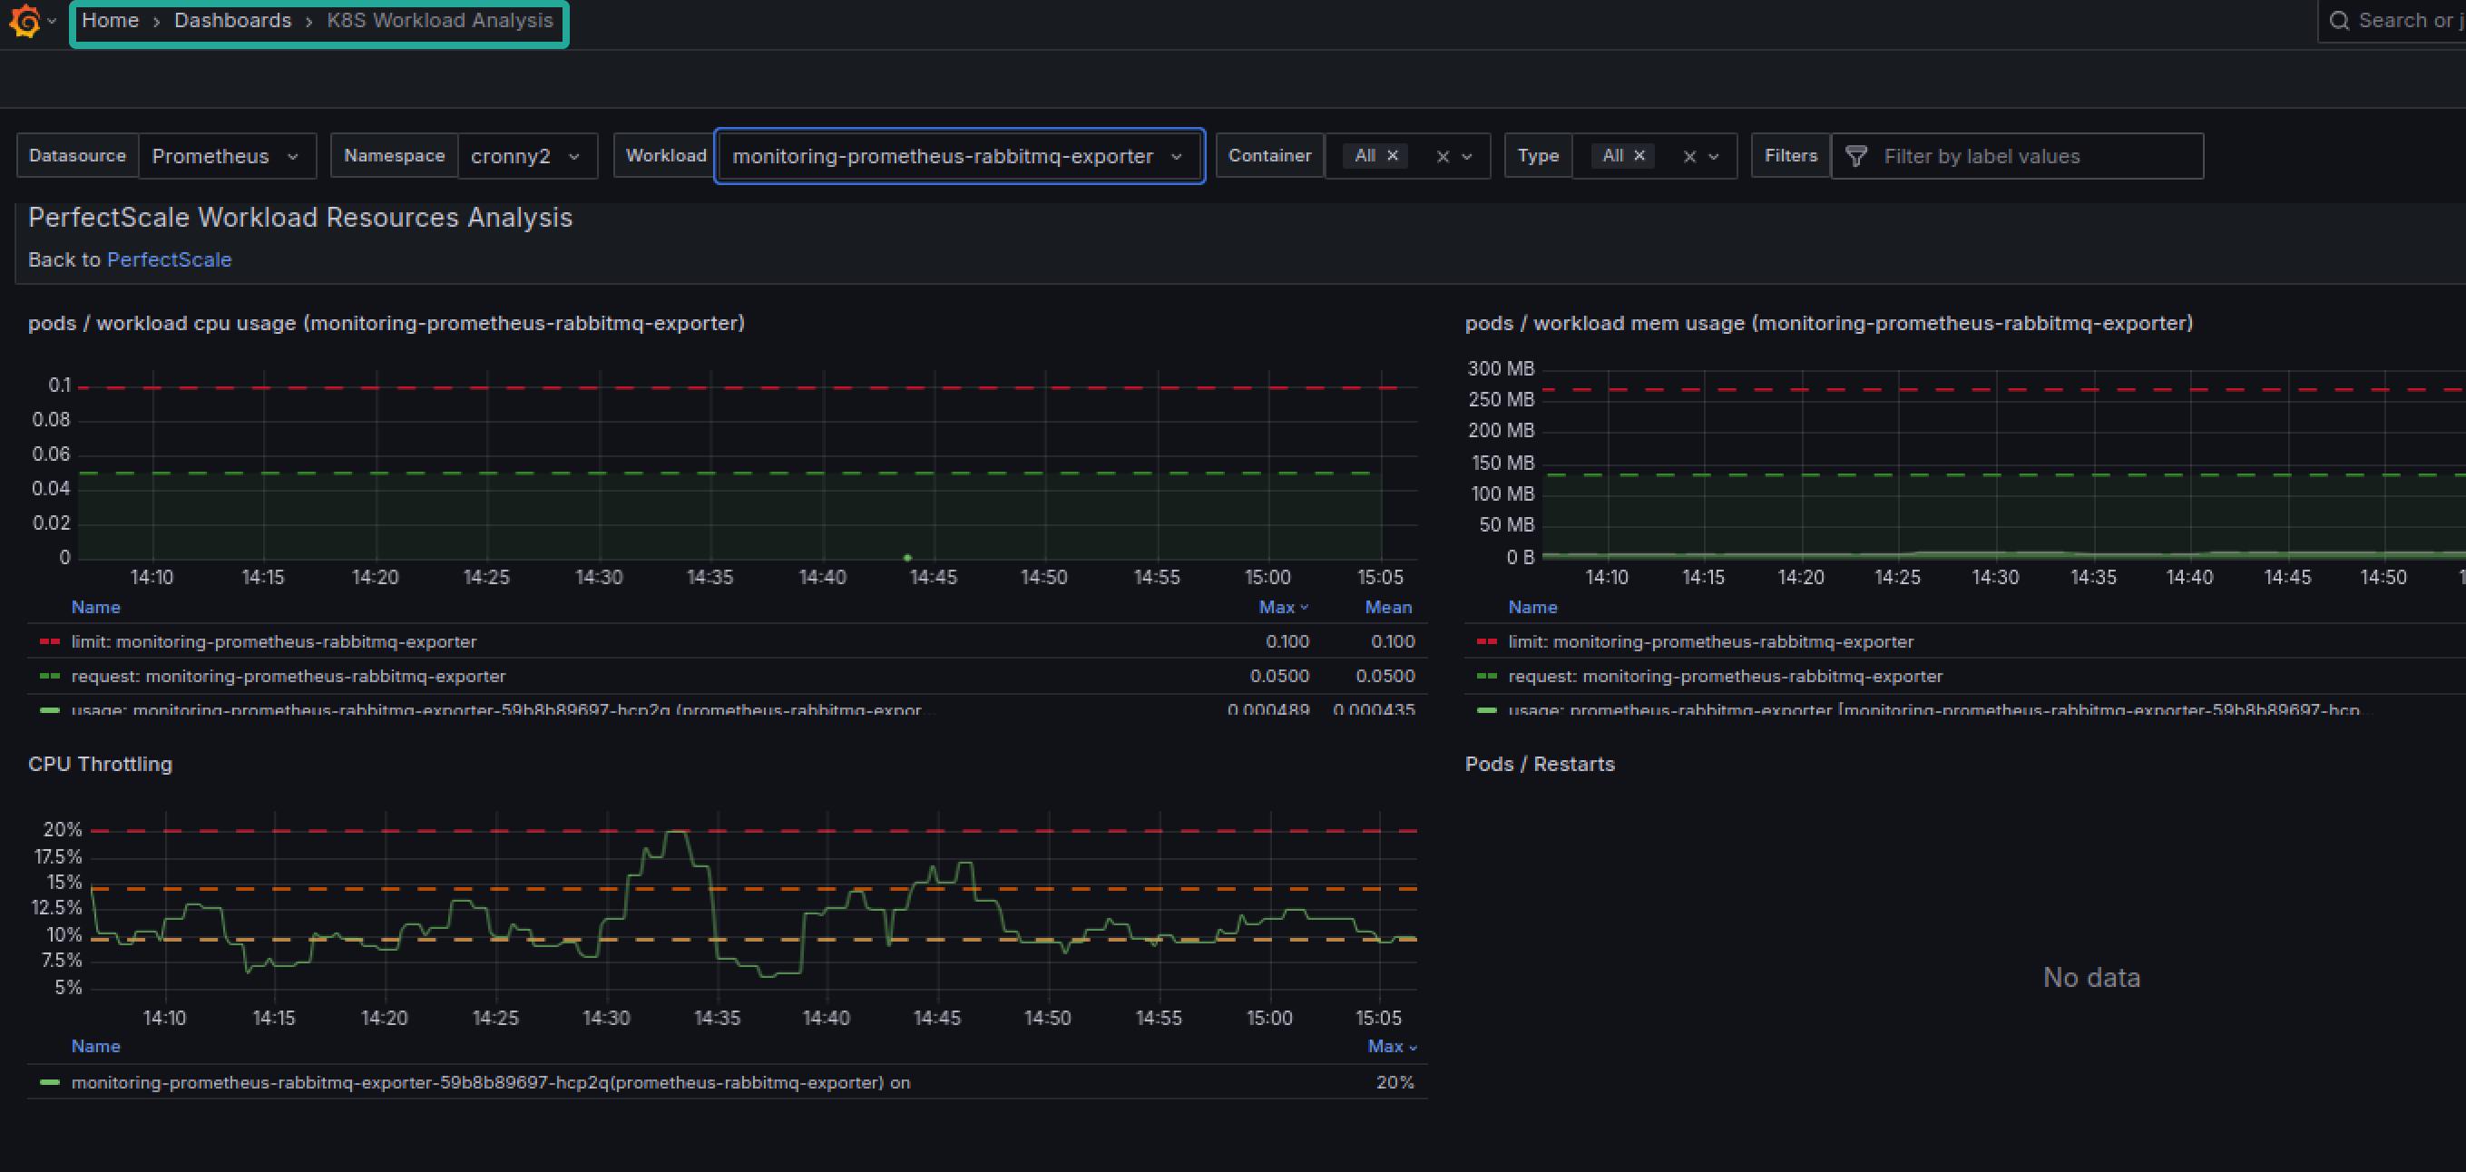Select the K8S Workload Analysis breadcrumb
The image size is (2466, 1172).
click(x=440, y=21)
